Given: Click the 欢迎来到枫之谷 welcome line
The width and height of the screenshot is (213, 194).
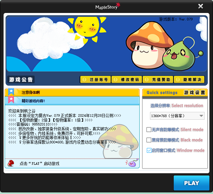Looking at the screenshot, I should click(22, 111).
